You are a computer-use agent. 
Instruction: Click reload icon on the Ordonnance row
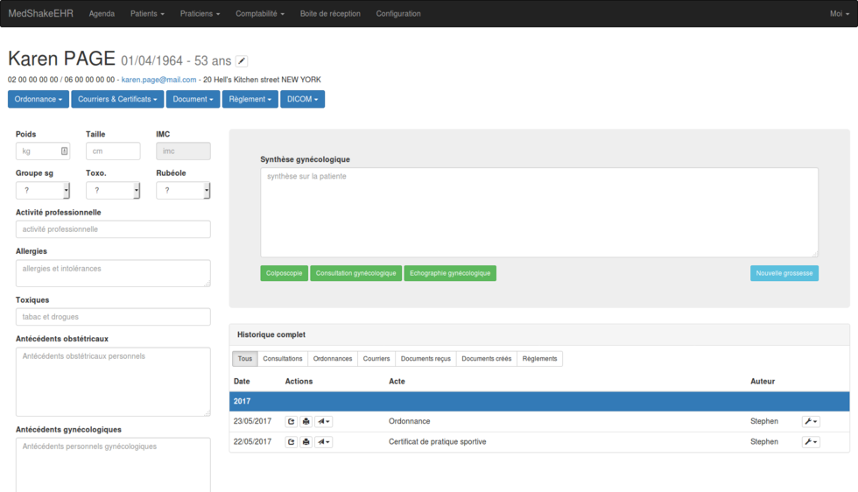tap(292, 422)
